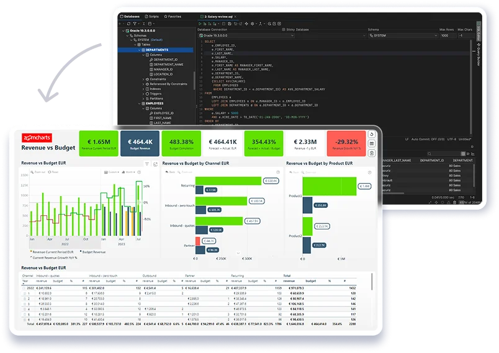Open the vertical Query Builder side tab
The image size is (499, 353).
point(479,53)
